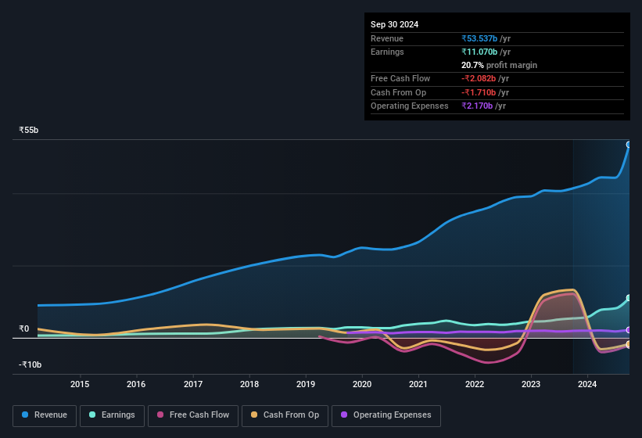642x438 pixels.
Task: Toggle the Earnings legend button
Action: tap(112, 415)
